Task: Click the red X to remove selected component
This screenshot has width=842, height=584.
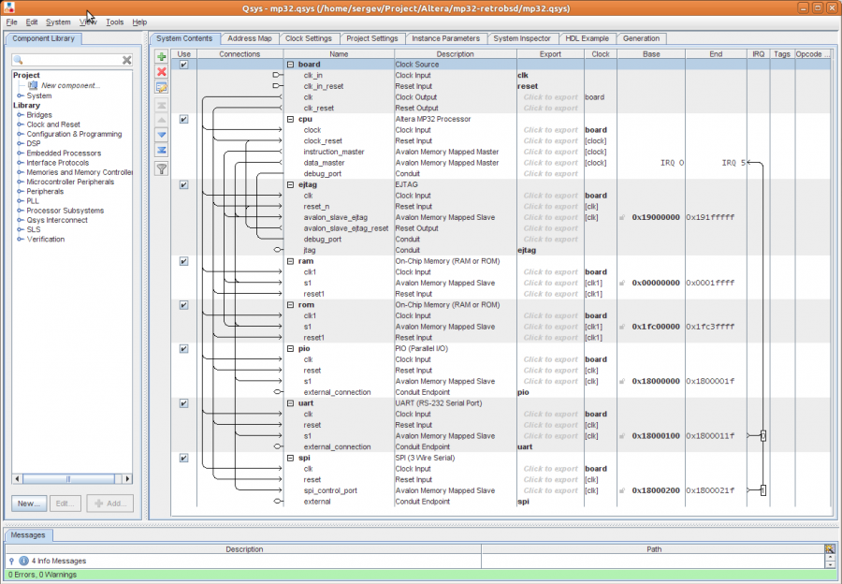Action: 162,72
